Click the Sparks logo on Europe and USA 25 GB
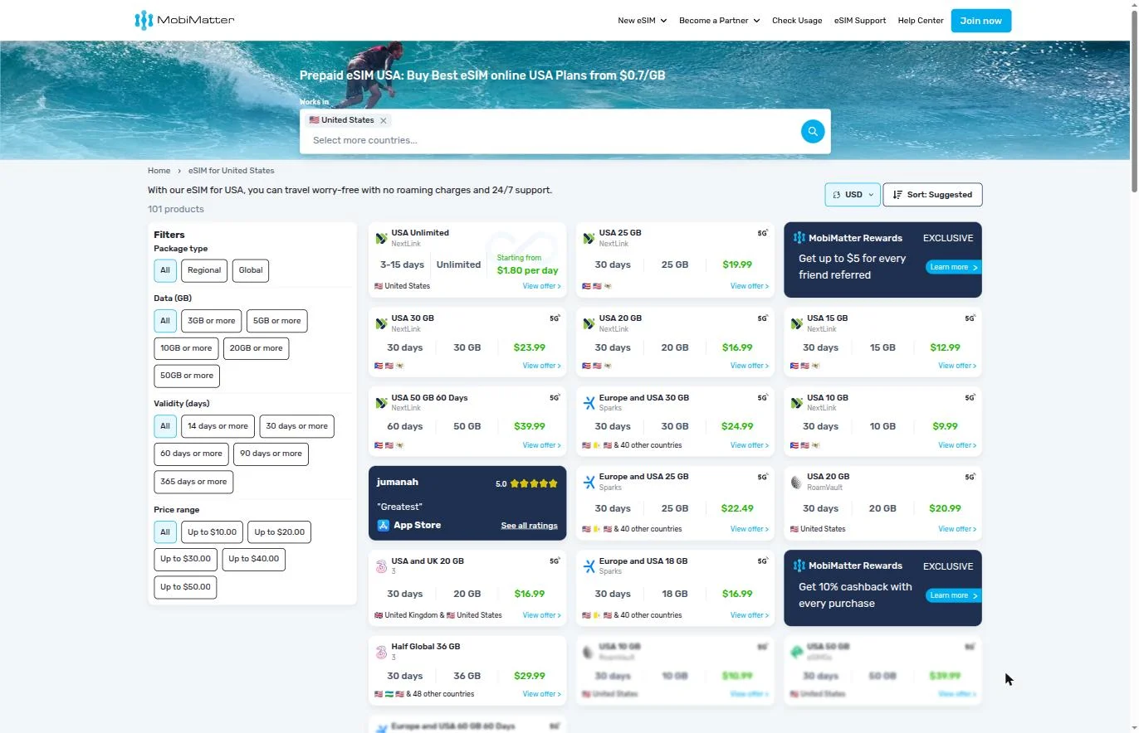Viewport: 1139px width, 733px height. click(589, 482)
